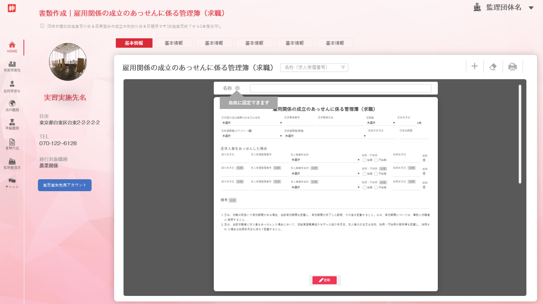The width and height of the screenshot is (543, 304).
Task: Click the printer icon
Action: [x=512, y=67]
